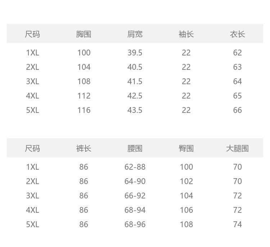
Task: Select the garment length value 65
Action: click(x=237, y=96)
